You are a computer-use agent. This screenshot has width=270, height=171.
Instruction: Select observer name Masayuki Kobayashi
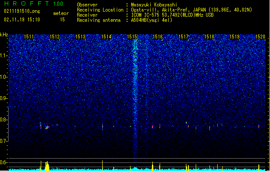point(154,5)
